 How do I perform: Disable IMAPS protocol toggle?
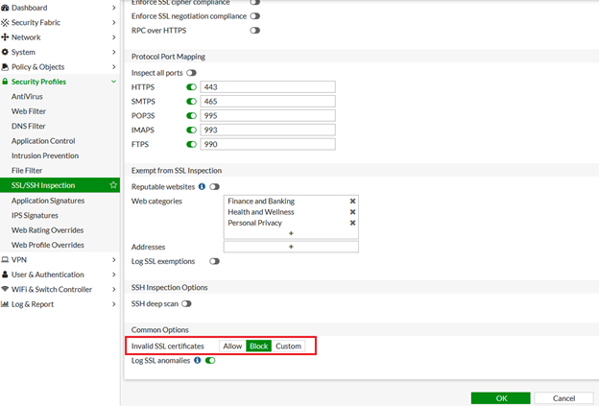(191, 130)
